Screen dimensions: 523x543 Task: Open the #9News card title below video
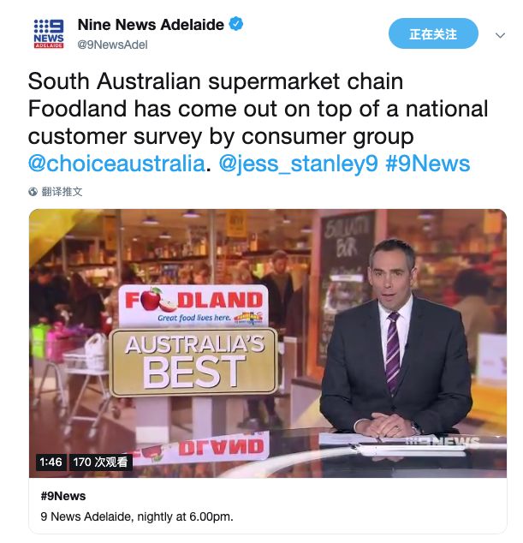63,496
